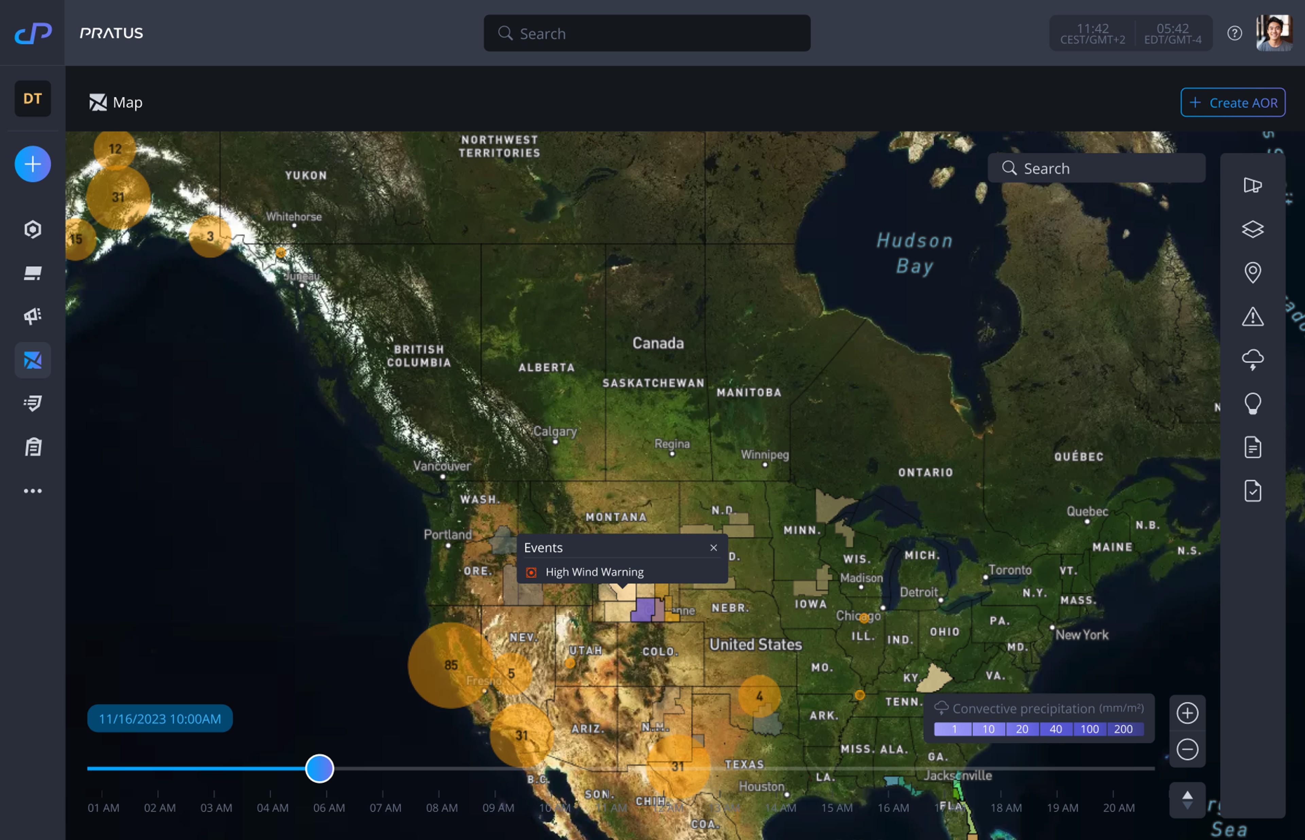Open the map flag icon in right toolbar
Screen dimensions: 1305x840
pyautogui.click(x=1253, y=186)
